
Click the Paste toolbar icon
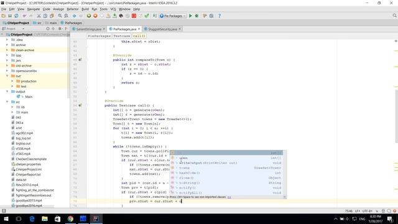point(52,16)
